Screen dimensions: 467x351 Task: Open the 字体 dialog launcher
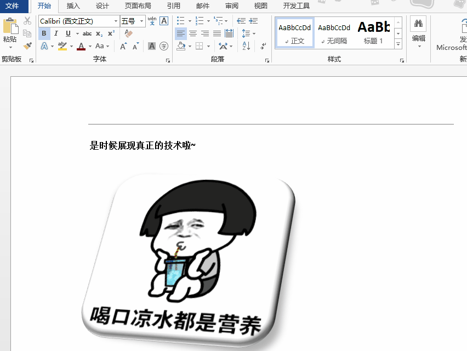[x=168, y=60]
